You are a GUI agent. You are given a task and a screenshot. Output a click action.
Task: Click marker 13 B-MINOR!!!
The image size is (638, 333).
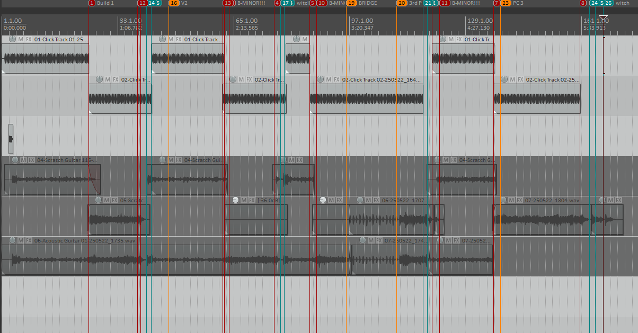coord(228,3)
